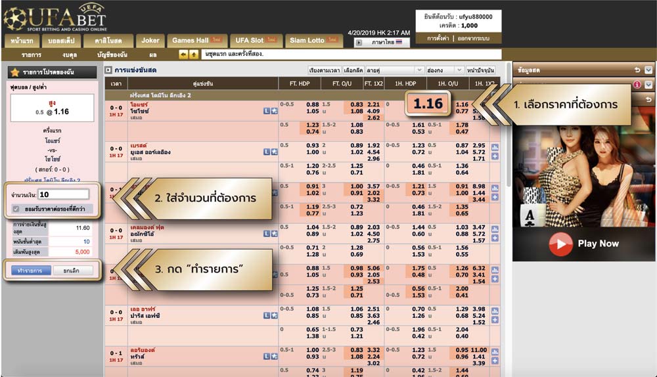Click the refresh arrow in the ข้อมูลสด panel header

(x=637, y=70)
